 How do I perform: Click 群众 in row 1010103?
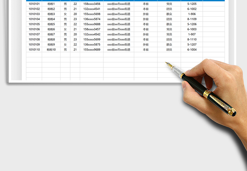pos(169,14)
